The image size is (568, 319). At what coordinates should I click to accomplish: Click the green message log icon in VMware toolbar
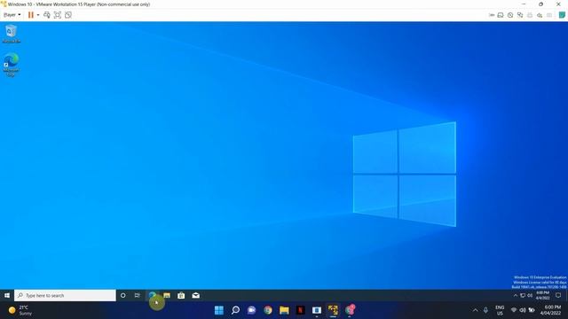tap(562, 15)
